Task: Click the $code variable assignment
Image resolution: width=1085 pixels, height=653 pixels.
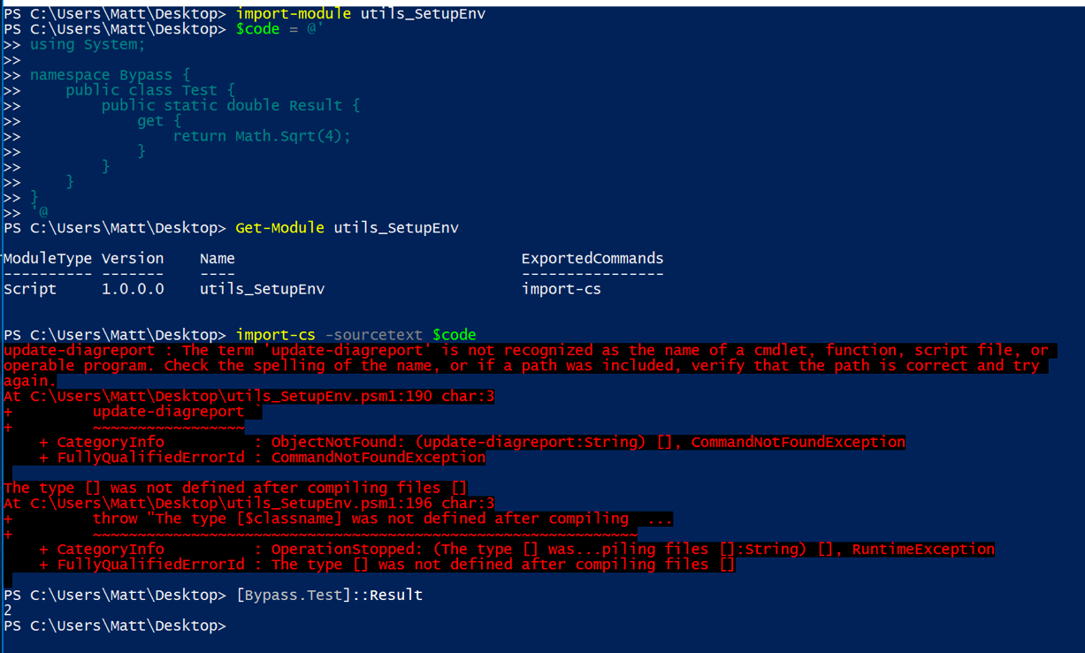Action: (279, 29)
